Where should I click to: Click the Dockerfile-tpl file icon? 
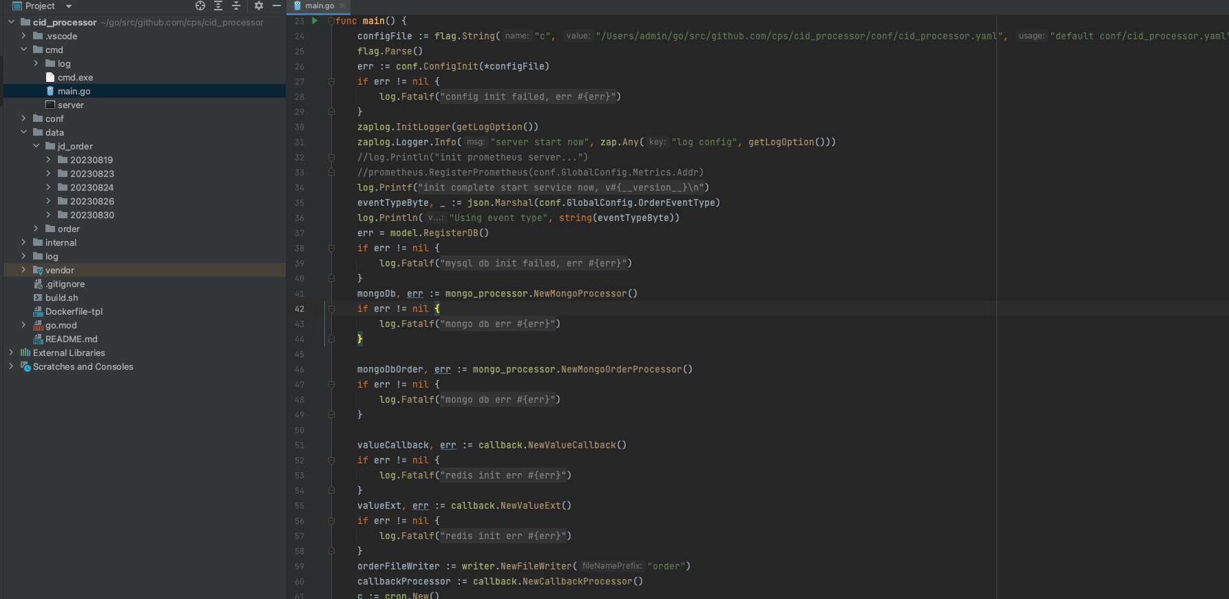[x=39, y=311]
